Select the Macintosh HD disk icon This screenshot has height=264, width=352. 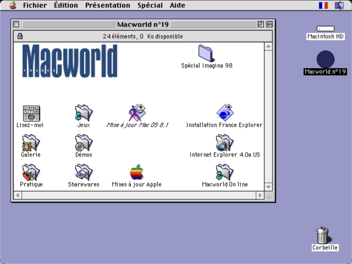pos(326,29)
